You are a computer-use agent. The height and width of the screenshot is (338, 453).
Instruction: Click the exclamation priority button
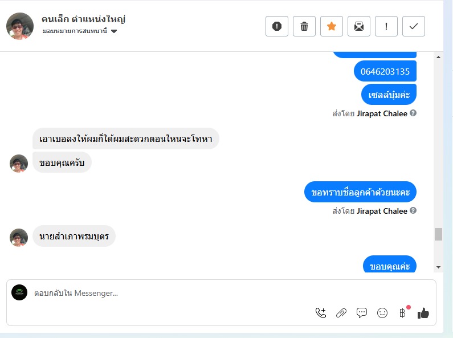pyautogui.click(x=386, y=26)
